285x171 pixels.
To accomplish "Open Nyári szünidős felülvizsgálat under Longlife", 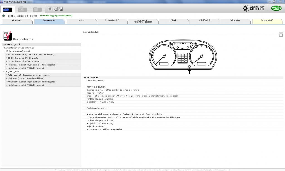I will [43, 82].
